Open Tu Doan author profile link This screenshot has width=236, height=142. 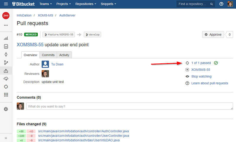(57, 64)
